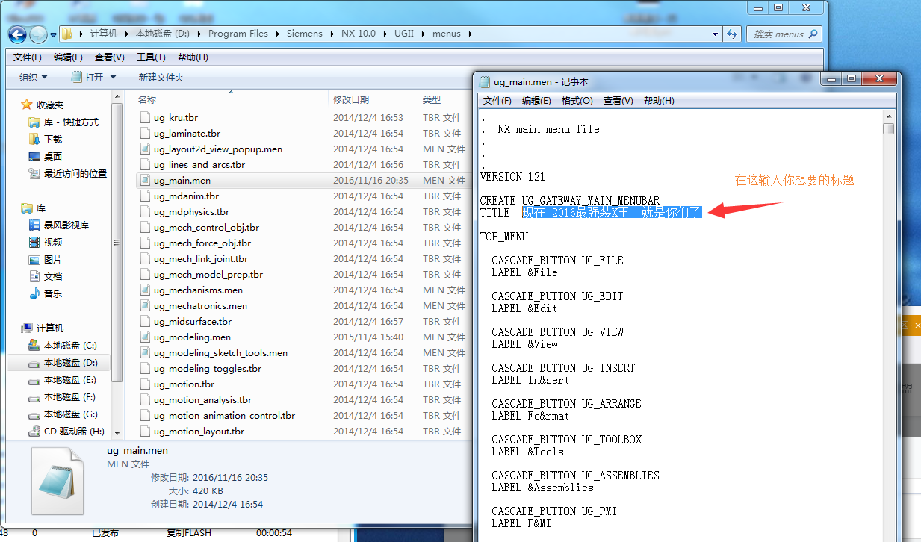Open Notepad's 格式(O) menu
921x542 pixels.
(x=577, y=101)
